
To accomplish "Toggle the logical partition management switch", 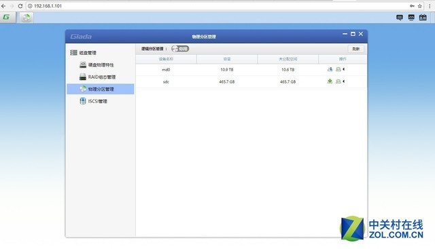I will [180, 49].
